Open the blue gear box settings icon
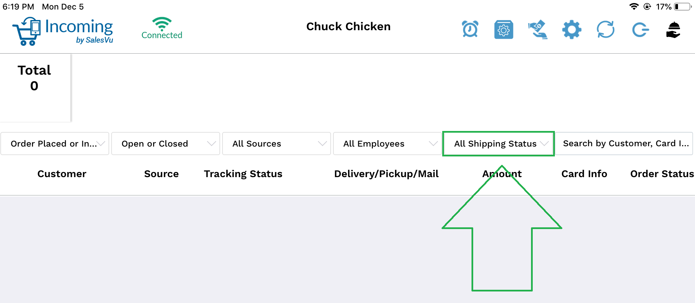Screen dimensions: 695x303 click(503, 30)
